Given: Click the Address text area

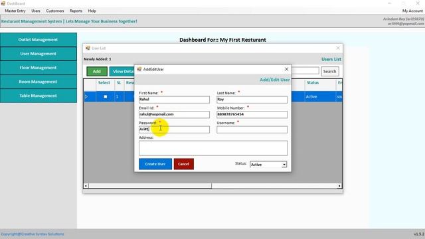Looking at the screenshot, I should click(x=213, y=148).
